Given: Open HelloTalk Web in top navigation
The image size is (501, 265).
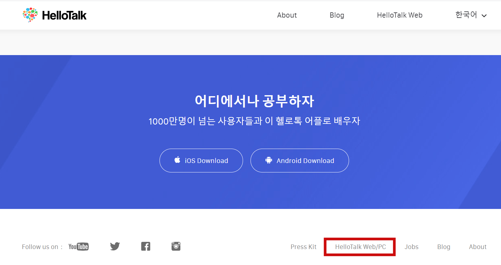Looking at the screenshot, I should [400, 15].
